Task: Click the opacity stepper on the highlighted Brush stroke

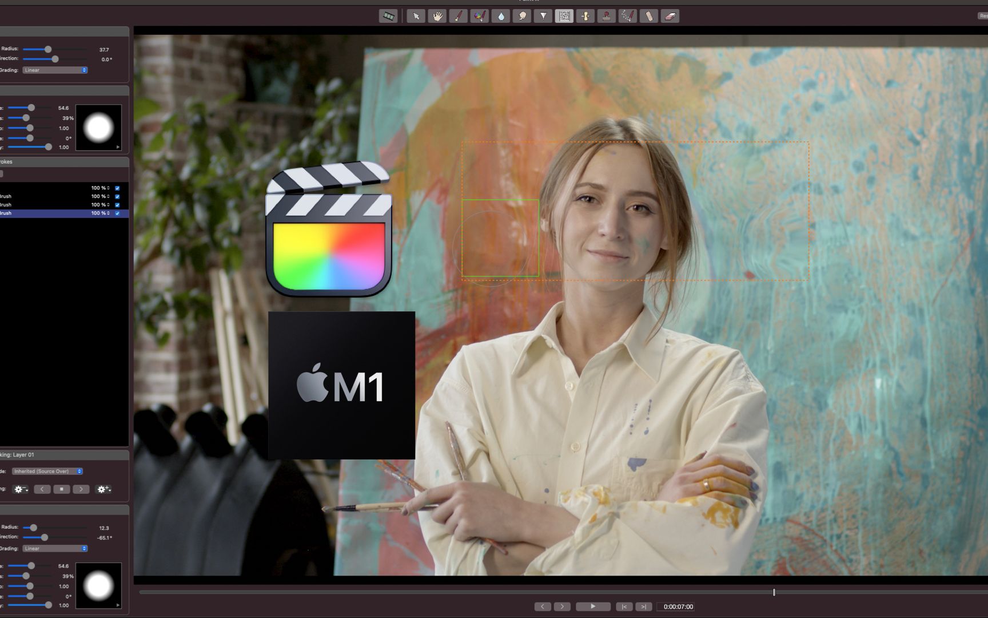Action: click(108, 213)
